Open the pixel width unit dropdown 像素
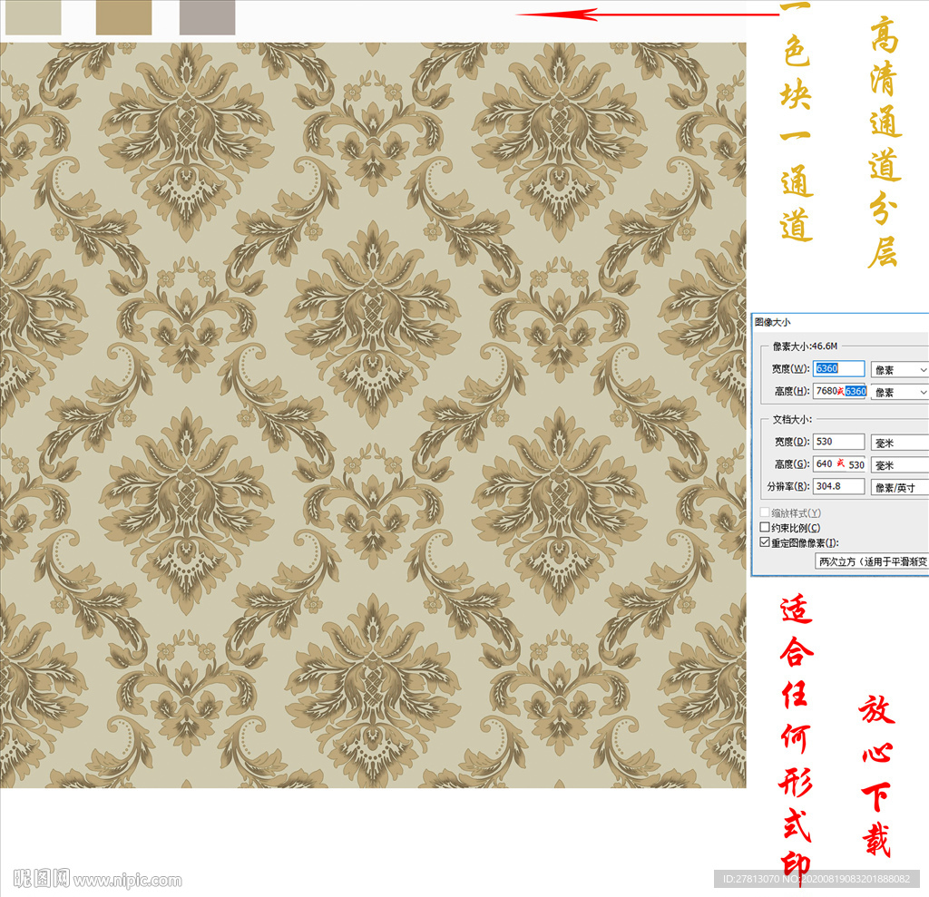The height and width of the screenshot is (897, 929). pos(899,370)
